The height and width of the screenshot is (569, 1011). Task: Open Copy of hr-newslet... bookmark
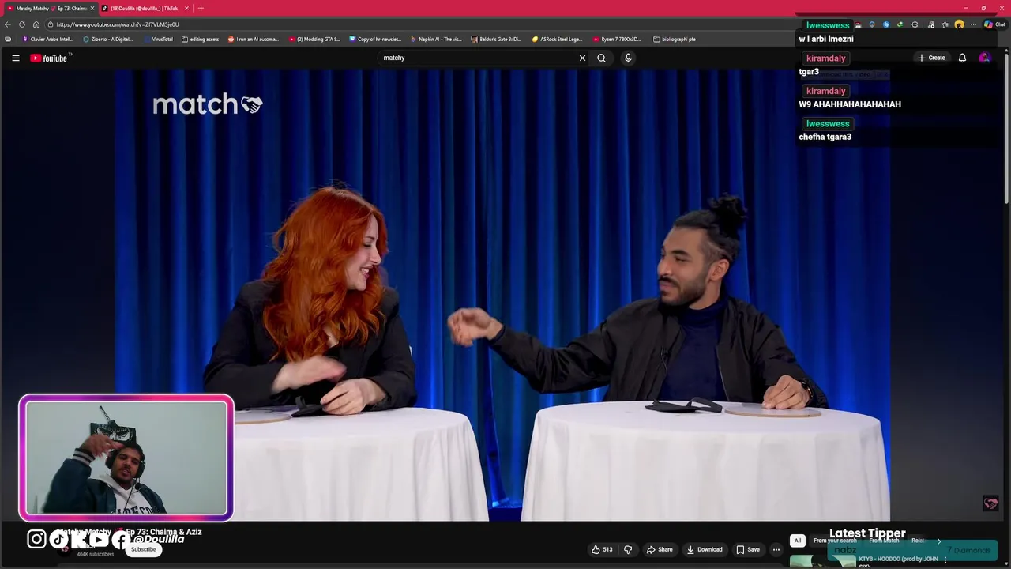pyautogui.click(x=375, y=39)
